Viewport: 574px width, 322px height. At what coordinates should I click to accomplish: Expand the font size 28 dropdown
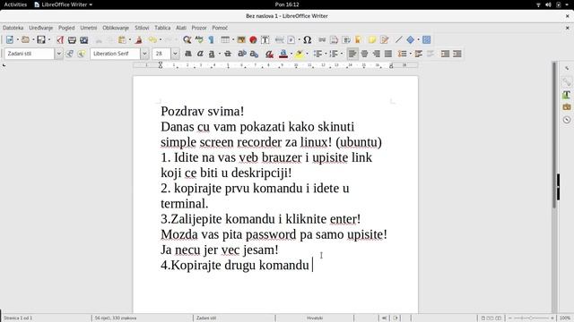pos(175,54)
